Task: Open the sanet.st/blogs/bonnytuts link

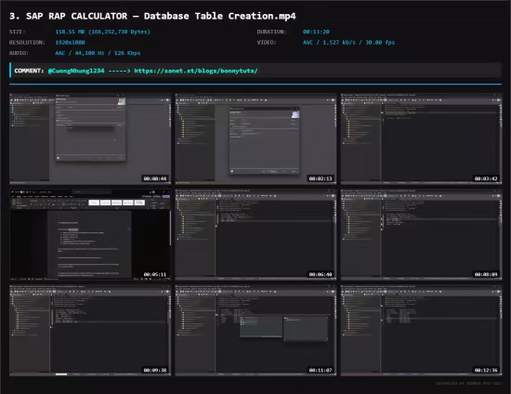Action: [x=196, y=71]
